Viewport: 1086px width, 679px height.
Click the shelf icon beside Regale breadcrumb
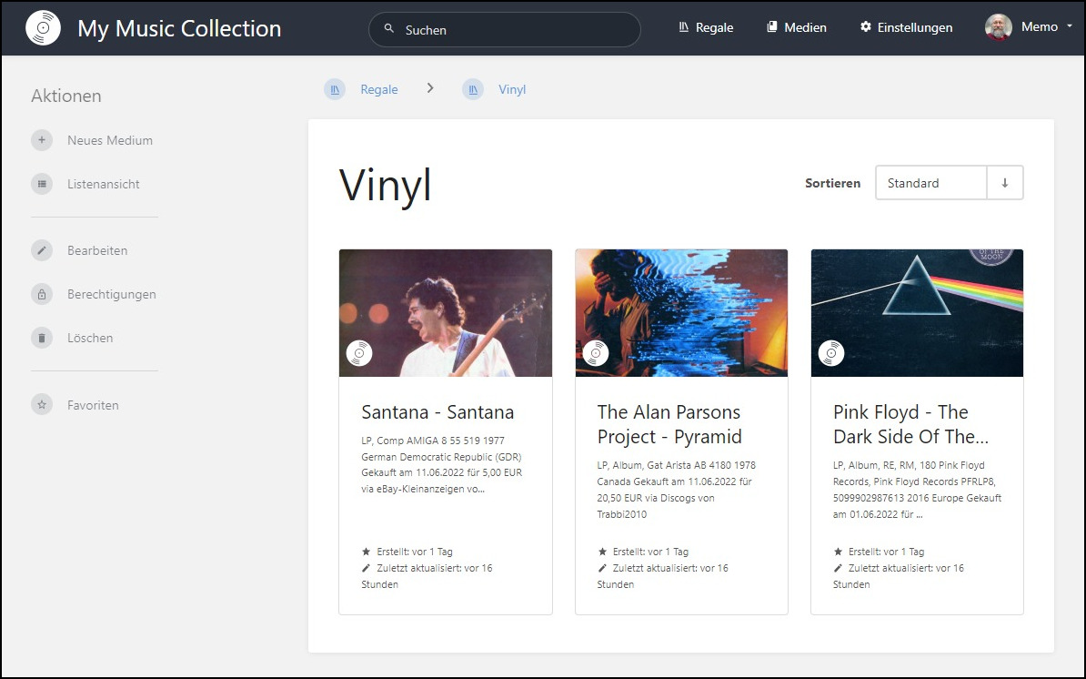click(335, 89)
